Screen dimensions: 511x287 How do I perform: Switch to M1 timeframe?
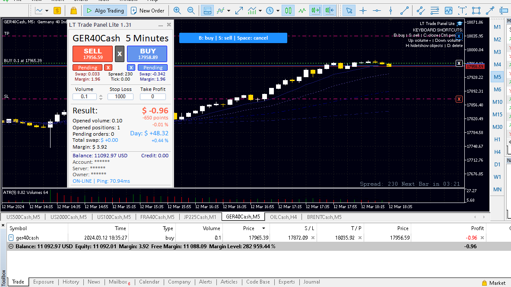tap(497, 27)
